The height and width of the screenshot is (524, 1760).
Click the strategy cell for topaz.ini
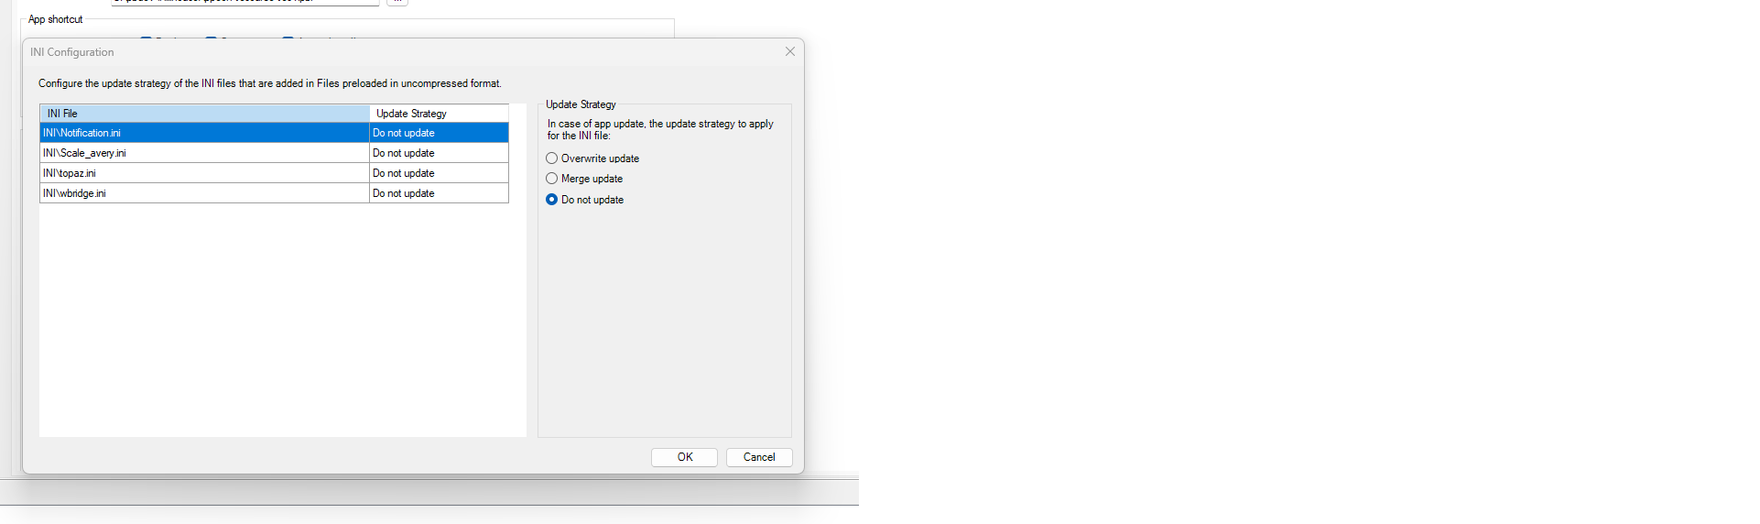tap(439, 173)
